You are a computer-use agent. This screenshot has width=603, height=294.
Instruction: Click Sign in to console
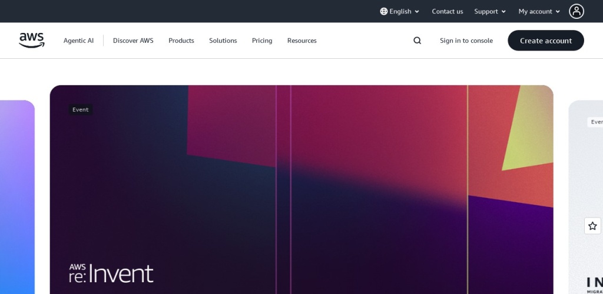pyautogui.click(x=466, y=41)
